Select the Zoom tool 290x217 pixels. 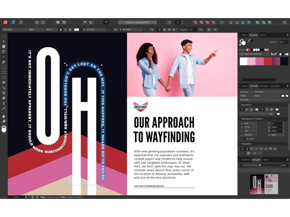4,121
